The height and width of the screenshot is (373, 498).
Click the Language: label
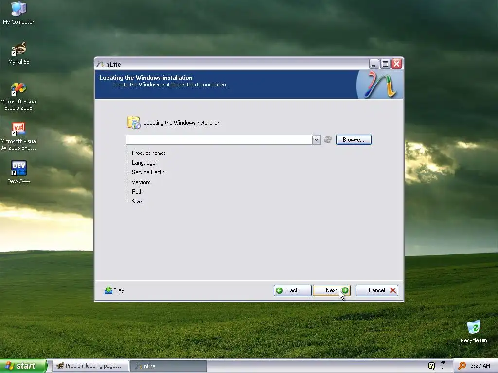click(144, 163)
